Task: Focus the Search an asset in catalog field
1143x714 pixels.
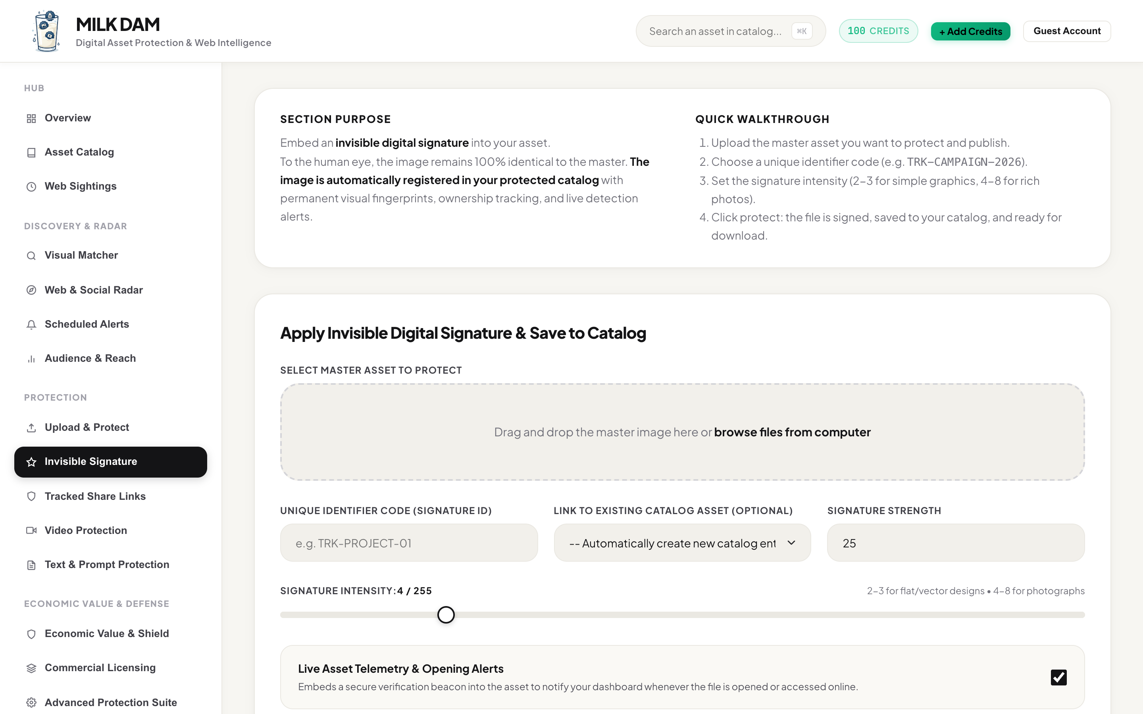Action: (x=731, y=31)
